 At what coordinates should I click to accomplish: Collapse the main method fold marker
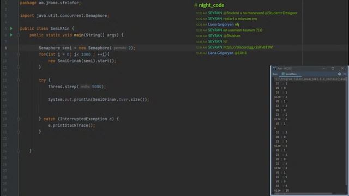tap(19, 35)
